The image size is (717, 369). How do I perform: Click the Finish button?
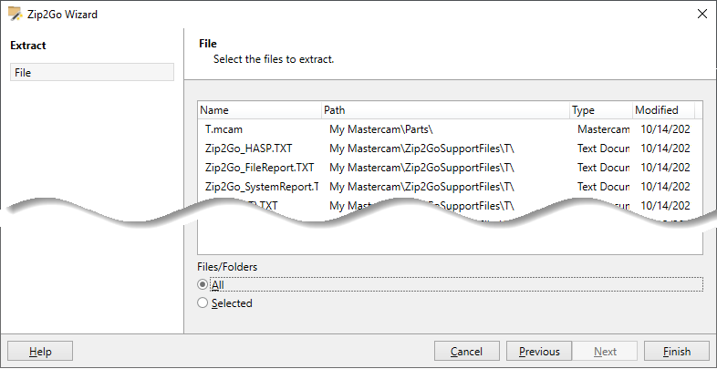click(x=677, y=352)
